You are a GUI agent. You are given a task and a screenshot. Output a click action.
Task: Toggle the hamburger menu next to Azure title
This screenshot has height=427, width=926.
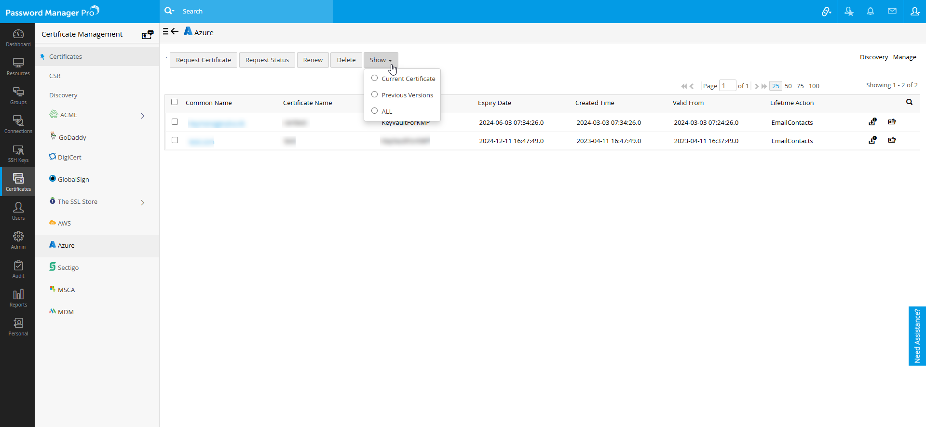pos(165,31)
